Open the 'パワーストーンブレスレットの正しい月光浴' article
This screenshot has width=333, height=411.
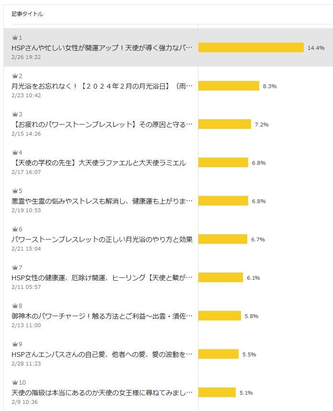coord(102,240)
